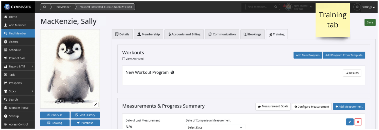Click the settings gear icon in header

[x=357, y=7]
